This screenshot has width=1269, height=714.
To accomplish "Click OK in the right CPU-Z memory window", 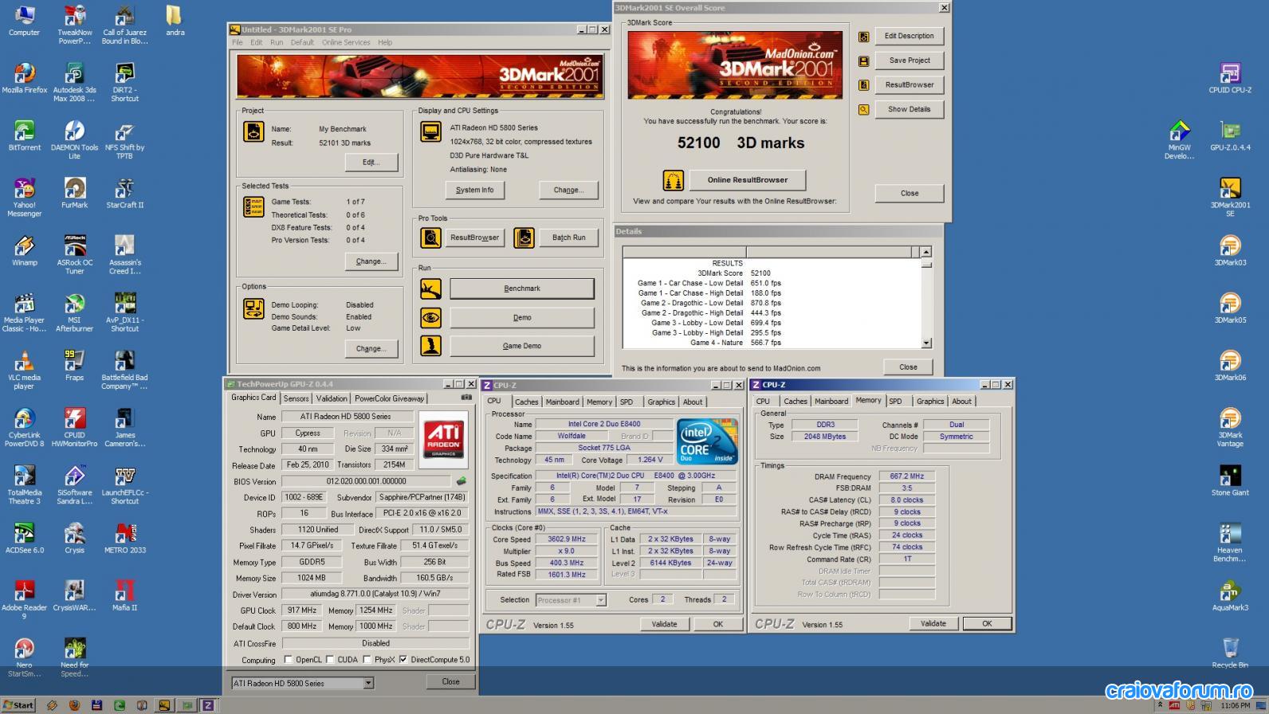I will click(x=987, y=624).
